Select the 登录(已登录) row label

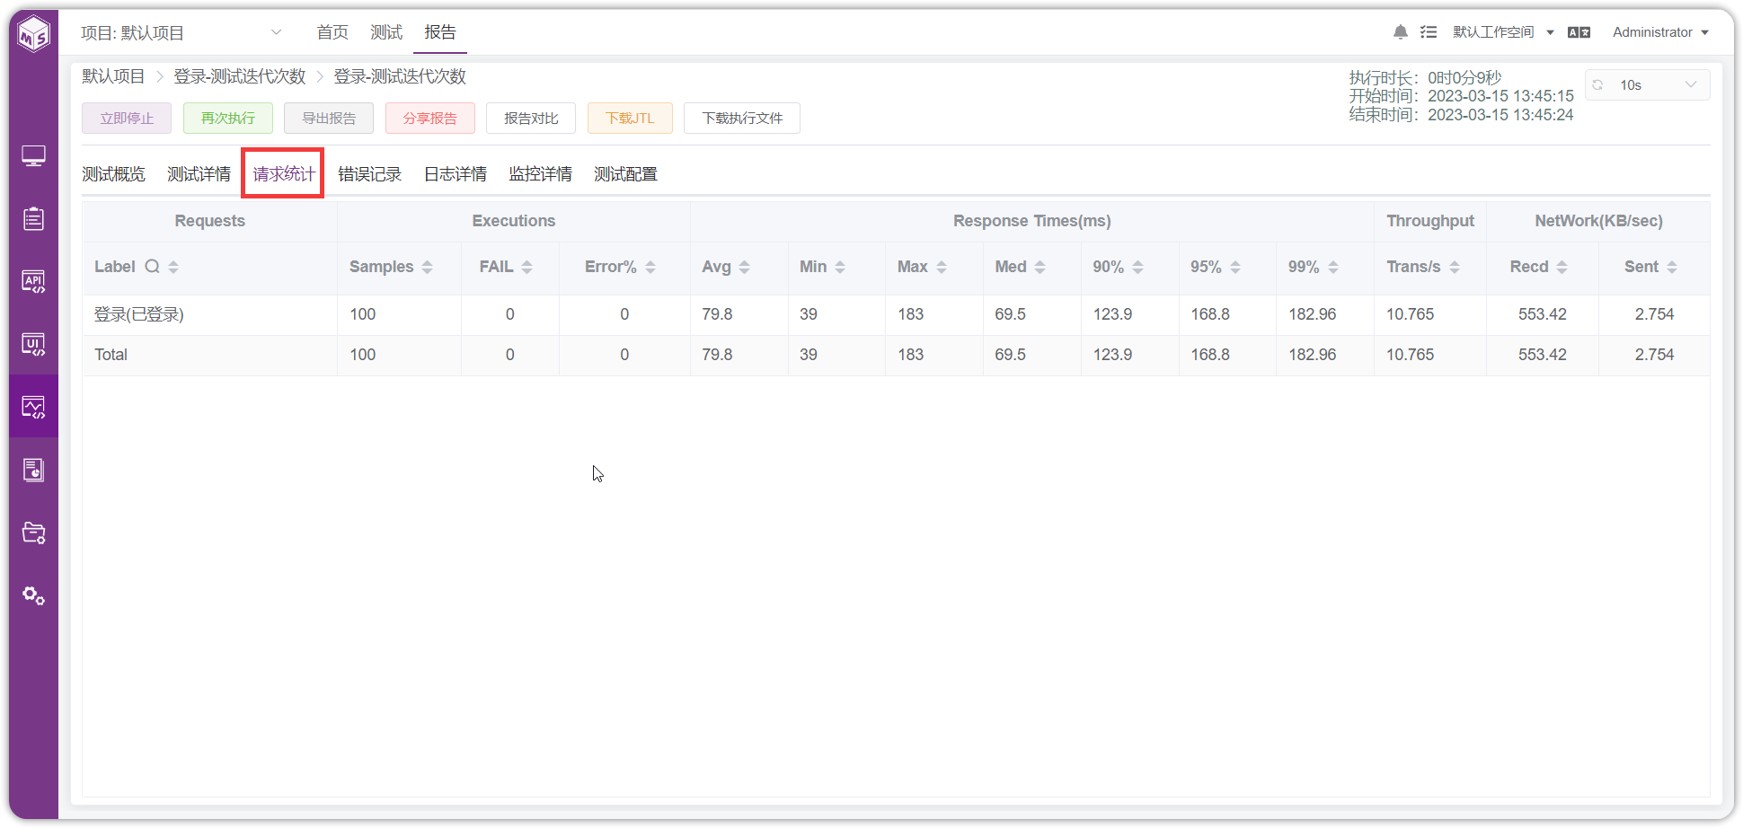coord(139,314)
